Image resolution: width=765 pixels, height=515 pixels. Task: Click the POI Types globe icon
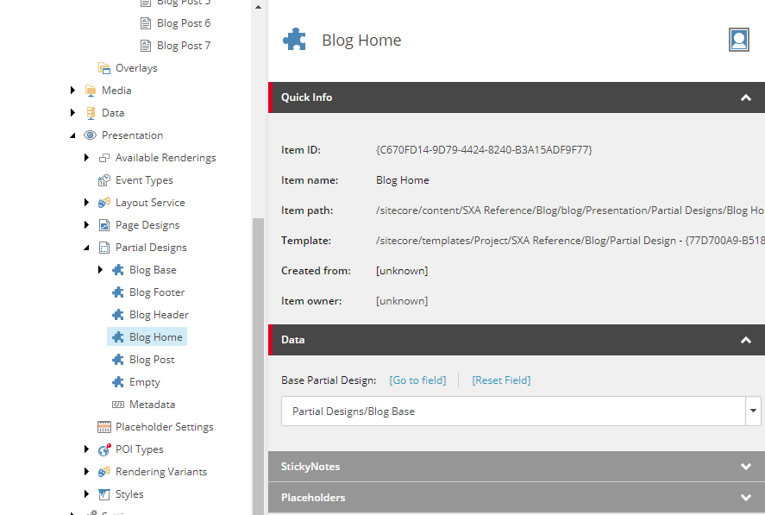tap(103, 449)
